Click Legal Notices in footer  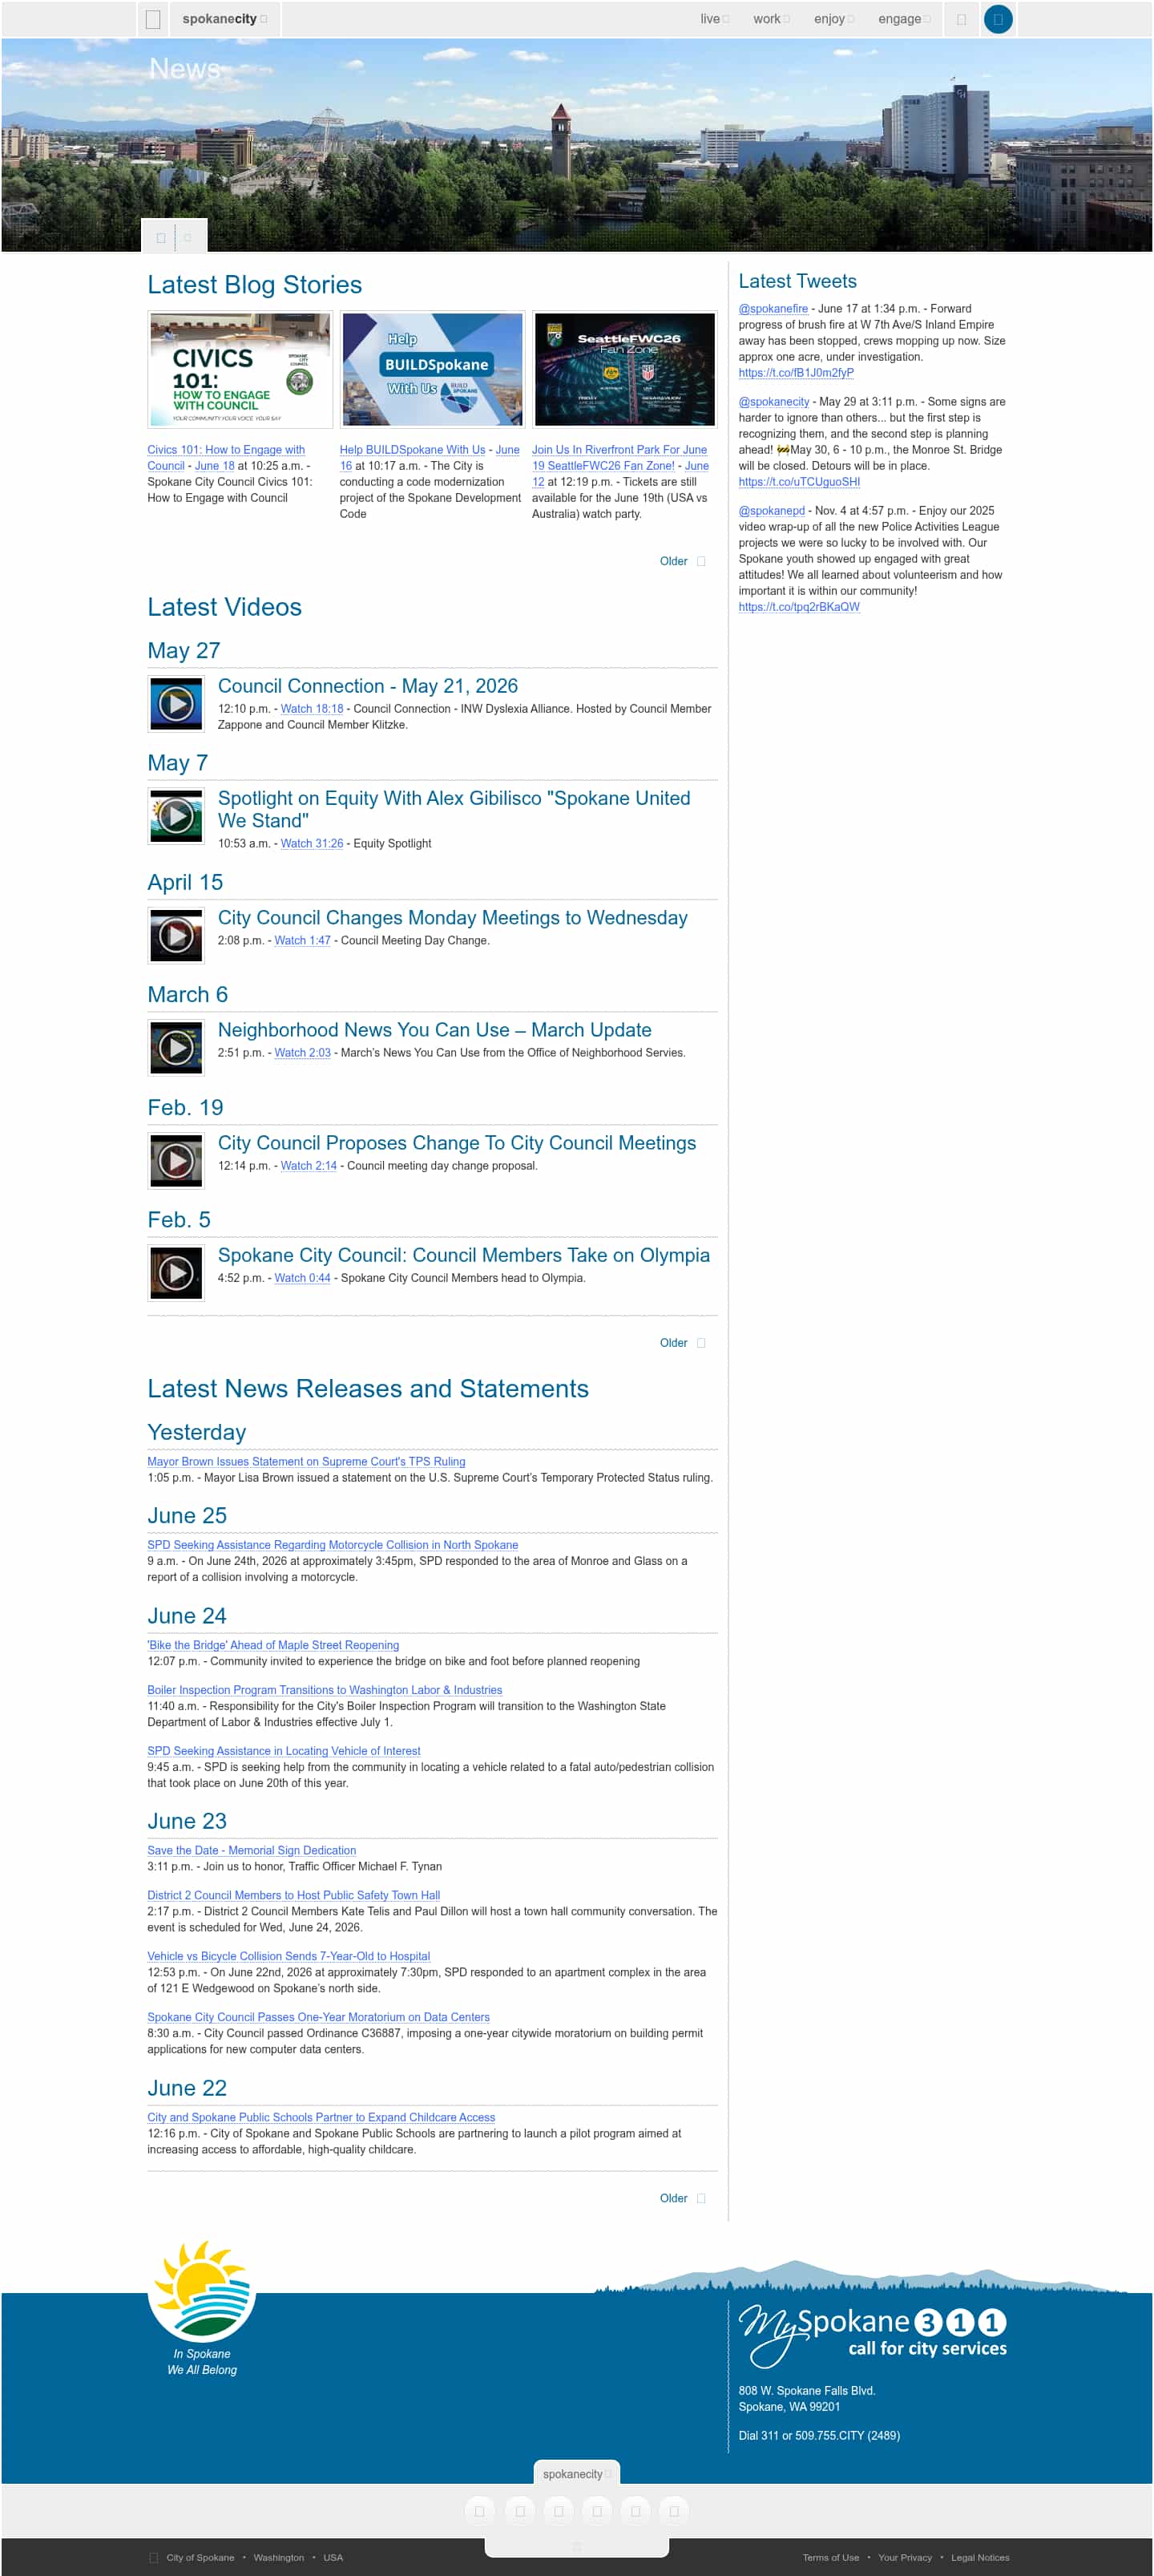pos(979,2557)
